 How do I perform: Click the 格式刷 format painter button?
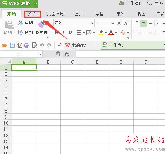pyautogui.click(x=41, y=28)
